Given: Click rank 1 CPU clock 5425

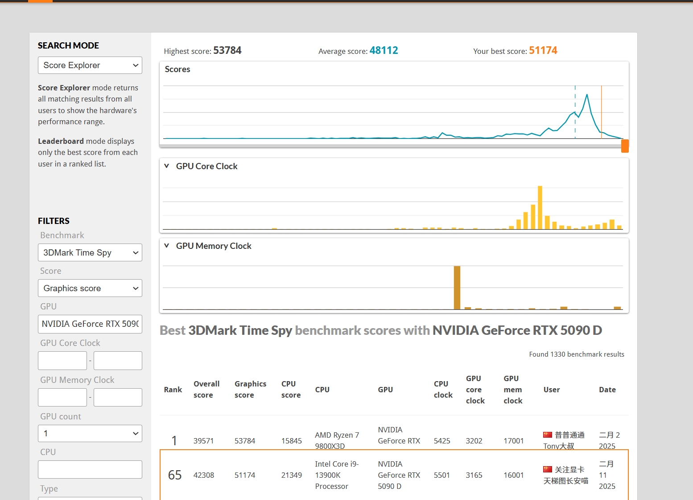Looking at the screenshot, I should [442, 441].
